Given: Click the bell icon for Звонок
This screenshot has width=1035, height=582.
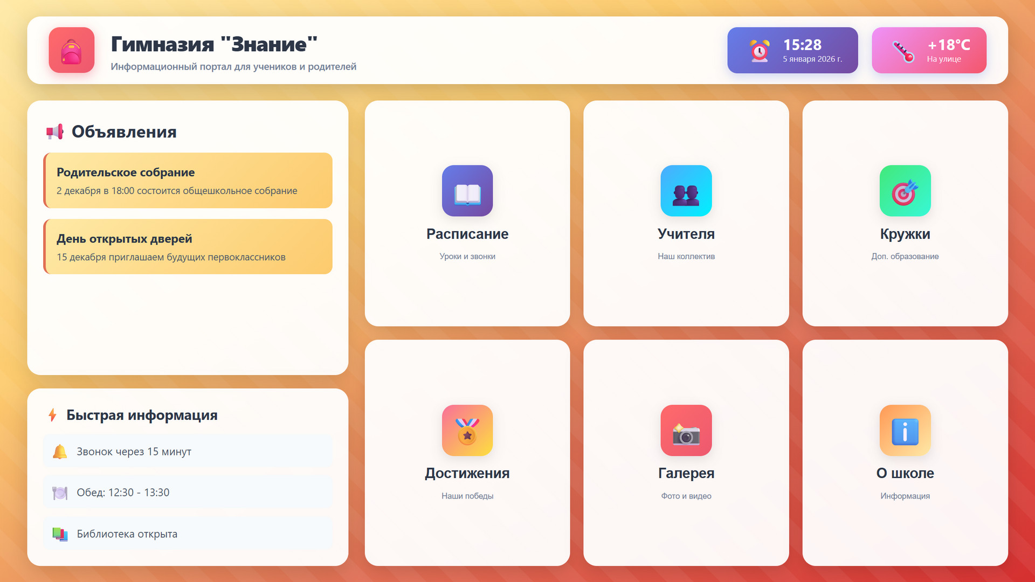Looking at the screenshot, I should [x=60, y=452].
